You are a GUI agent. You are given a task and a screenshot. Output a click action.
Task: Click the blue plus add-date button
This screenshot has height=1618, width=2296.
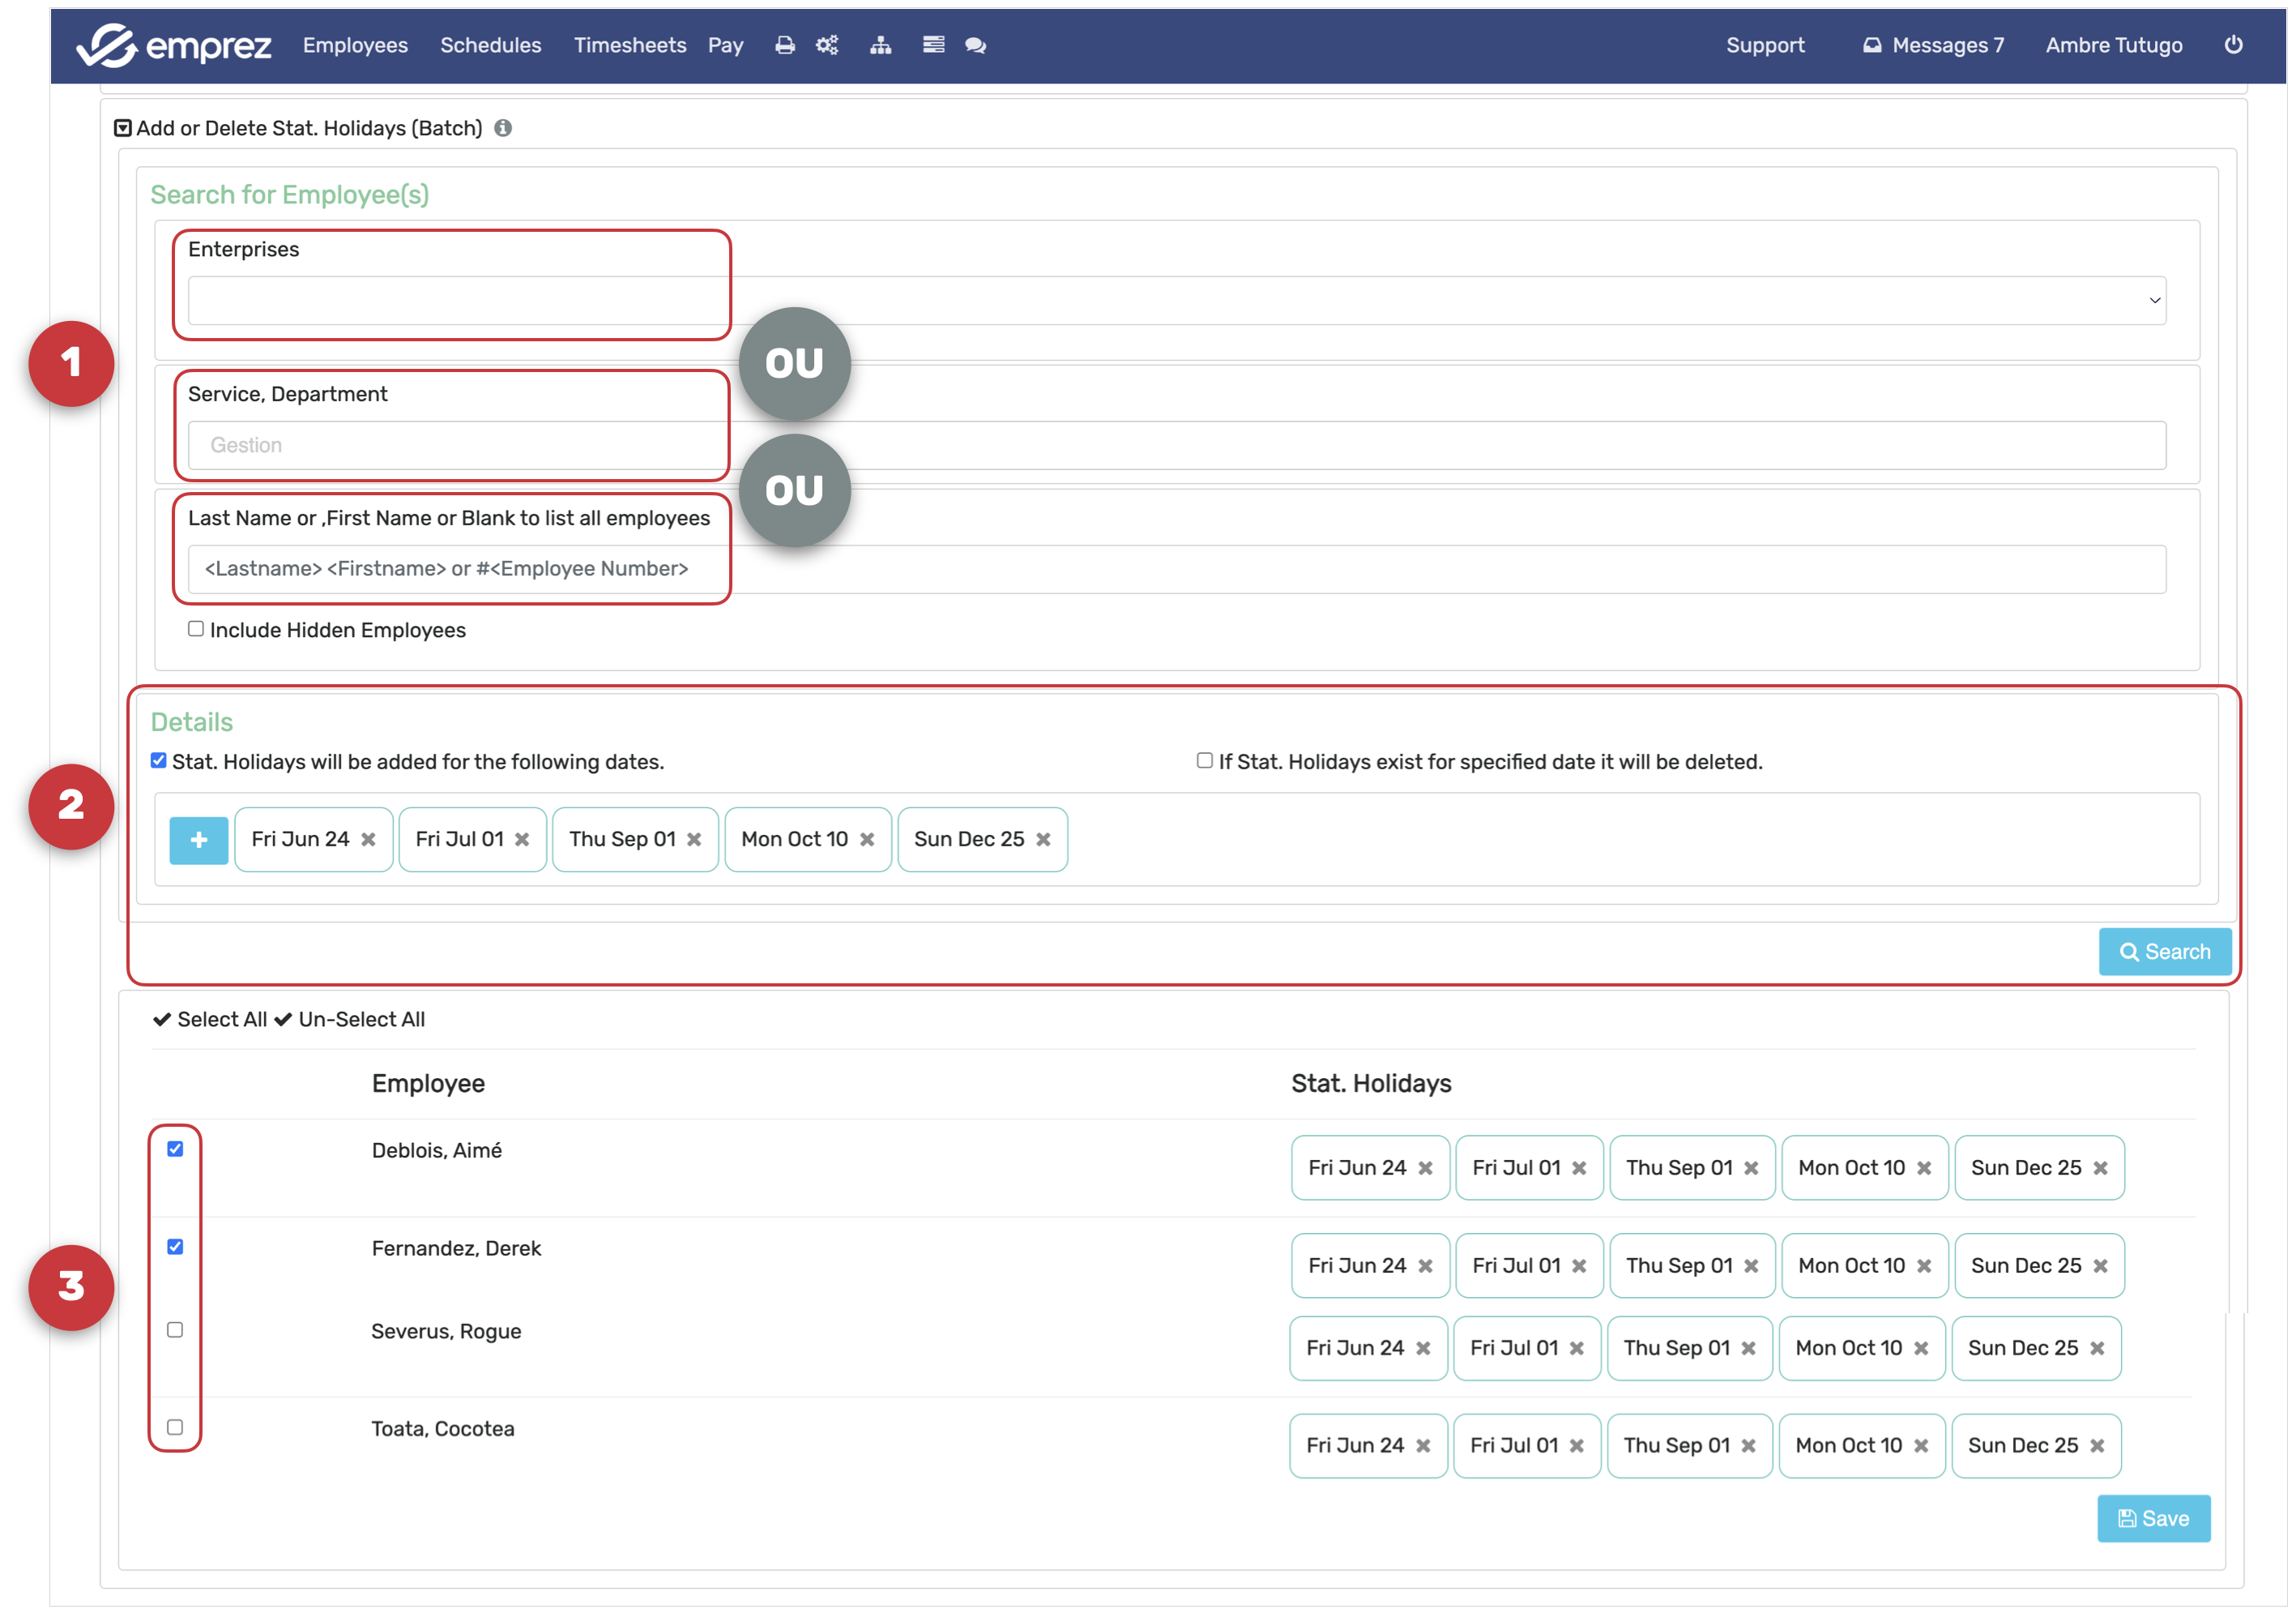click(199, 840)
